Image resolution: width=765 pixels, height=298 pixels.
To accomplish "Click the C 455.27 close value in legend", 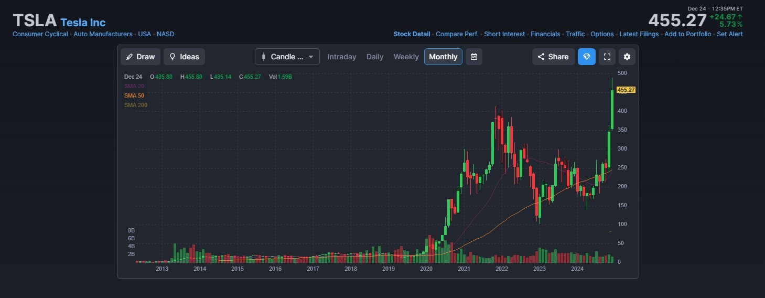I will coord(251,77).
